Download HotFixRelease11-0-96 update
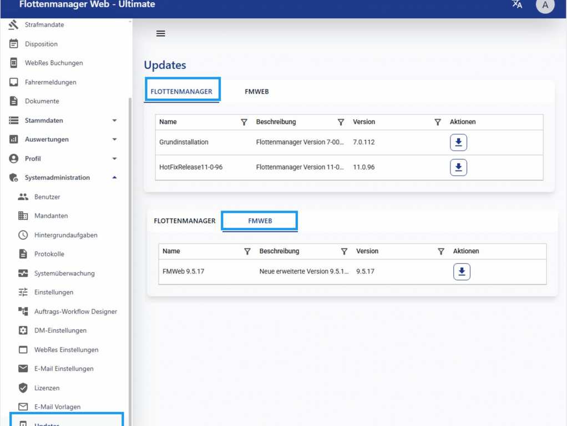Screen dimensions: 567x426 (x=458, y=167)
